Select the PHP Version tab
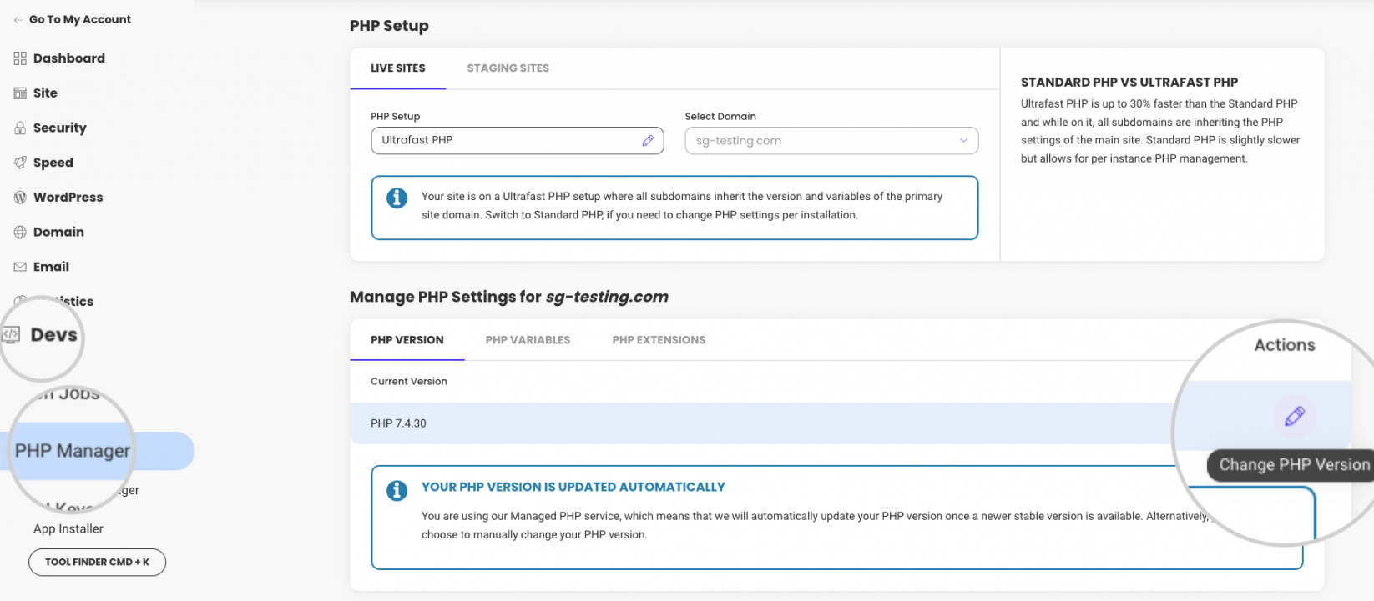 pos(407,340)
